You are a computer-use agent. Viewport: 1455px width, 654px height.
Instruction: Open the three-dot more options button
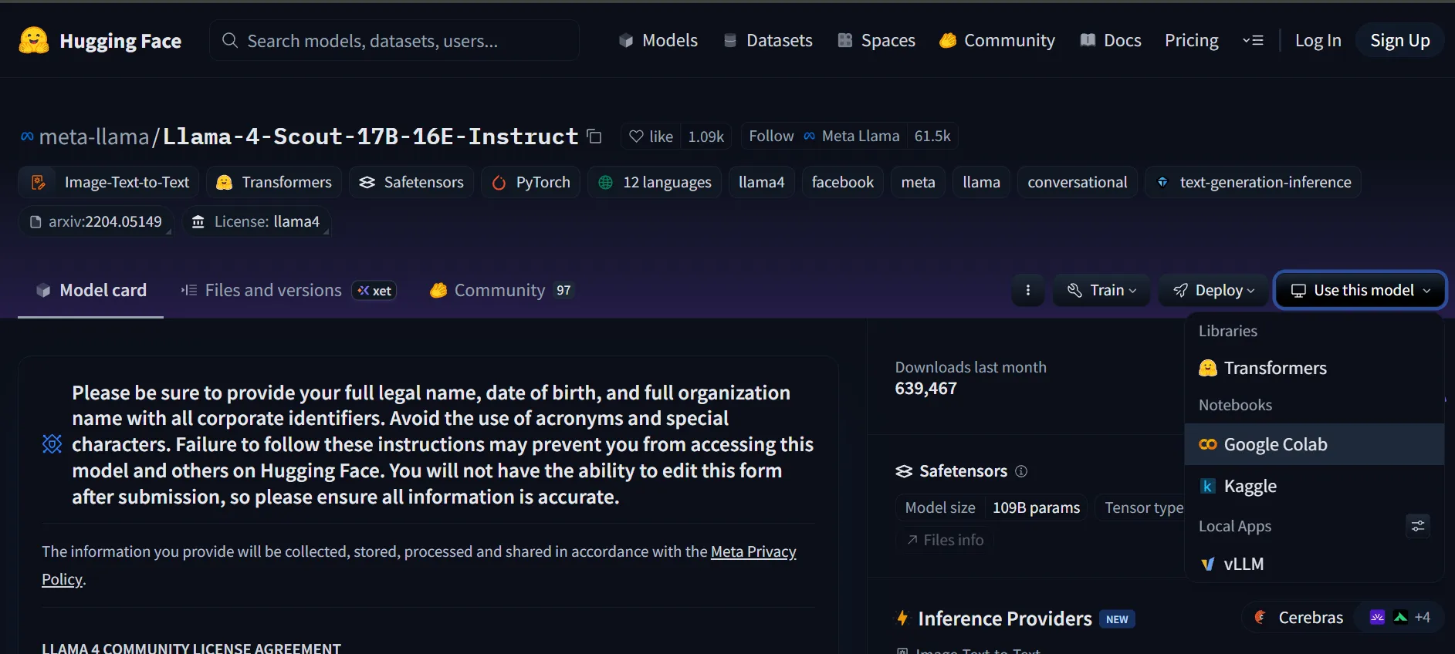tap(1028, 290)
